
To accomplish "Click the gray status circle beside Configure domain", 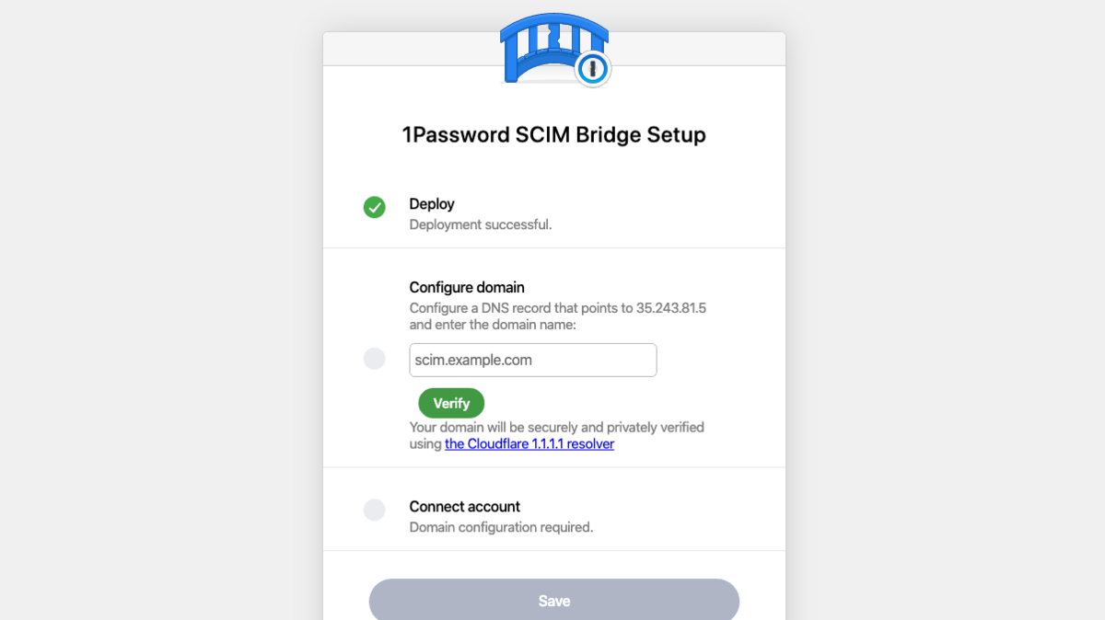I will [x=375, y=359].
